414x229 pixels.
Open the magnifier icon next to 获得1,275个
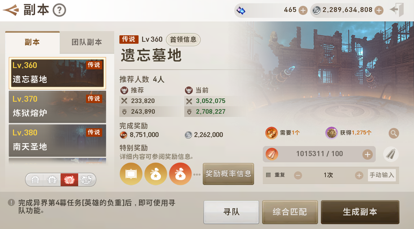pos(394,133)
